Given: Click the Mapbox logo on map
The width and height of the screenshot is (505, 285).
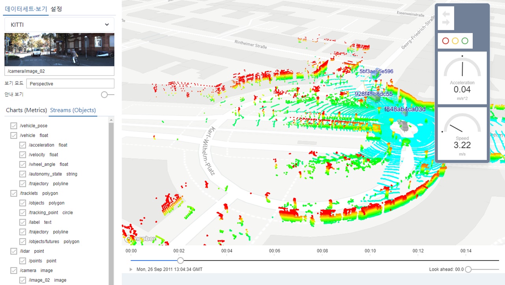Looking at the screenshot, I should click(140, 239).
